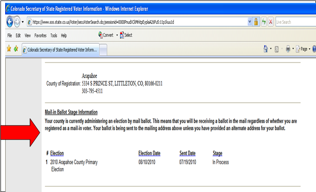Select the 2010 Arapahoe County Primary Election entry
This screenshot has width=316, height=192.
(74, 166)
